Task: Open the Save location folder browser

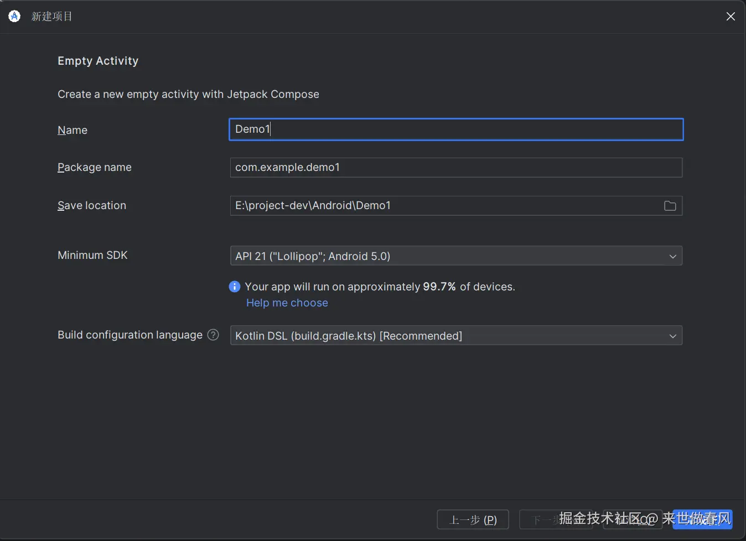Action: pyautogui.click(x=670, y=206)
